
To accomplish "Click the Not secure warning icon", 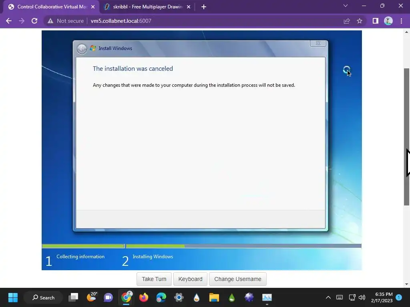I will (x=50, y=21).
